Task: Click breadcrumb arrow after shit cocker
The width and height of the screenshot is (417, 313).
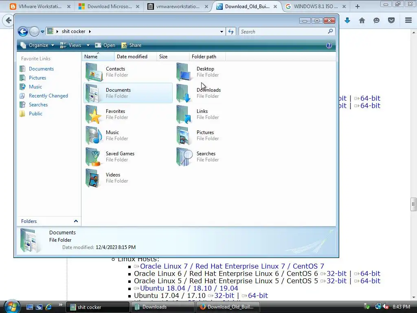Action: click(x=90, y=31)
